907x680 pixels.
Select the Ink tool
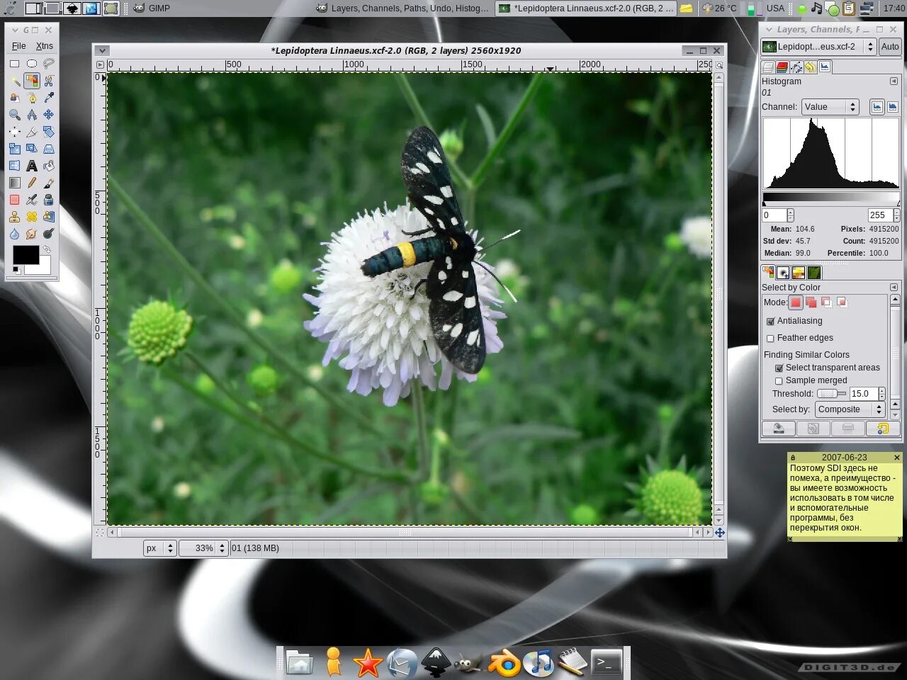(x=48, y=200)
